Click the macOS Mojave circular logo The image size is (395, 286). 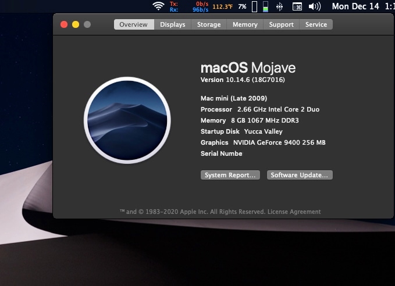127,120
